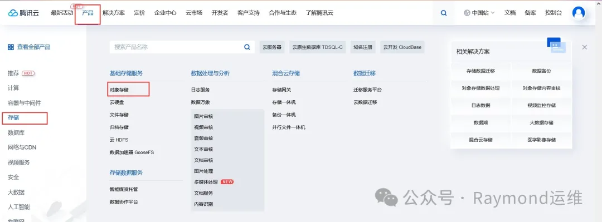Image resolution: width=602 pixels, height=222 pixels.
Task: Select the 云服务器 quick tag
Action: click(x=272, y=47)
